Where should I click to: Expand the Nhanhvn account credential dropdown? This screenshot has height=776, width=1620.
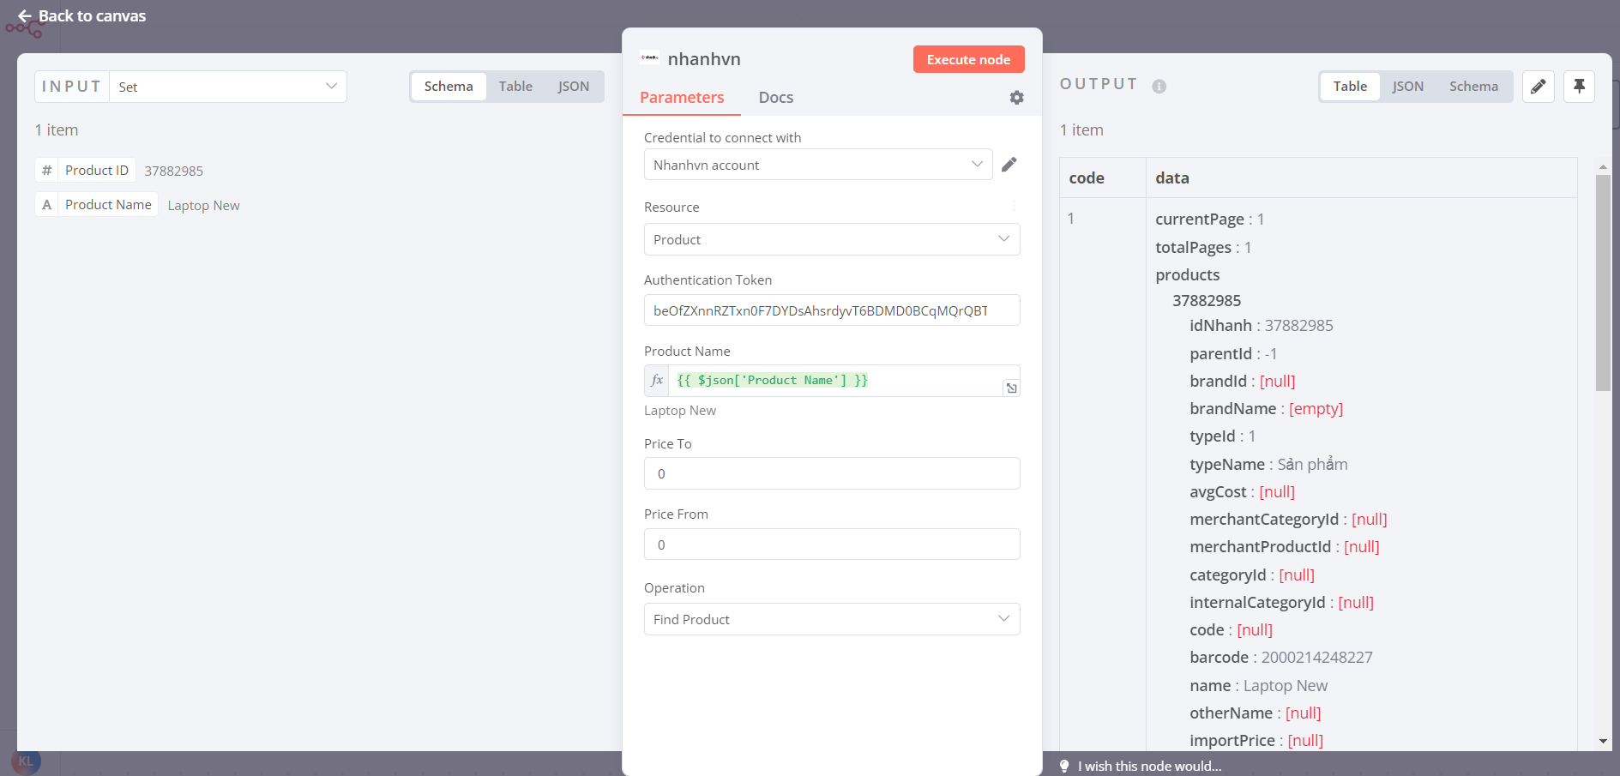[817, 165]
